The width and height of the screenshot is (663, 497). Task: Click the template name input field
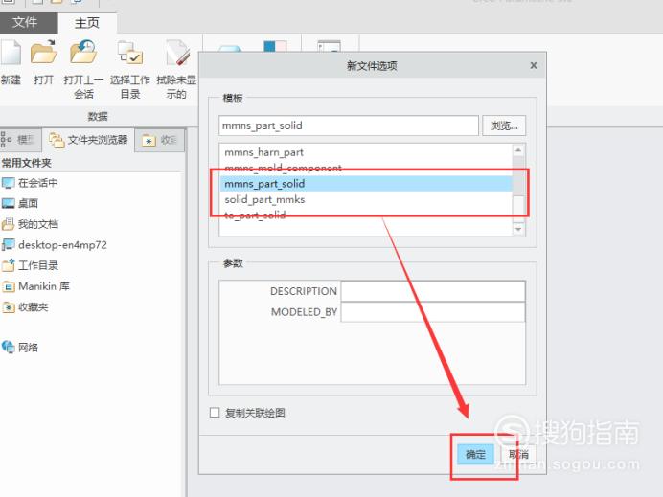349,125
